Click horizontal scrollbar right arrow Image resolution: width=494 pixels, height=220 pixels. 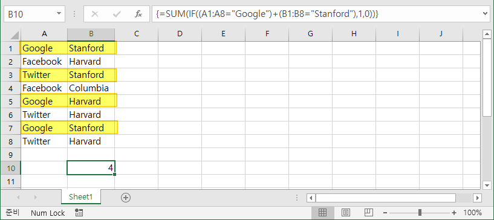tap(478, 198)
